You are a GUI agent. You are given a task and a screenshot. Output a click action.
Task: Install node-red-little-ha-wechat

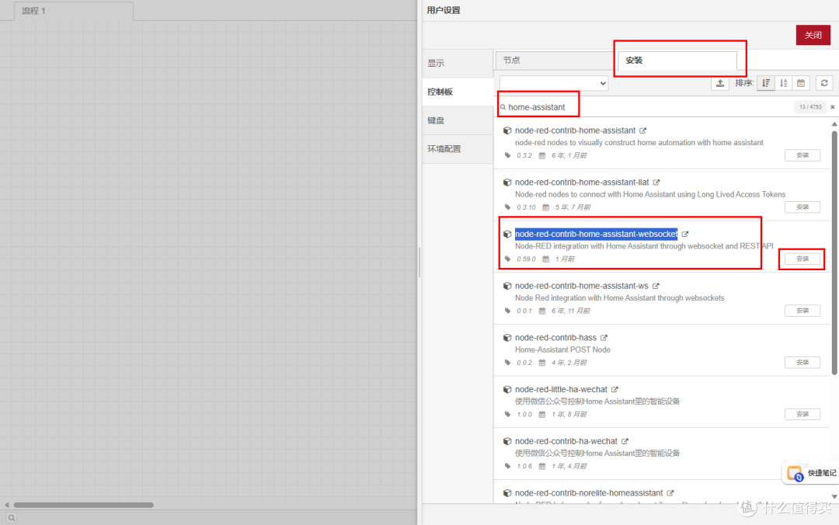pyautogui.click(x=802, y=414)
